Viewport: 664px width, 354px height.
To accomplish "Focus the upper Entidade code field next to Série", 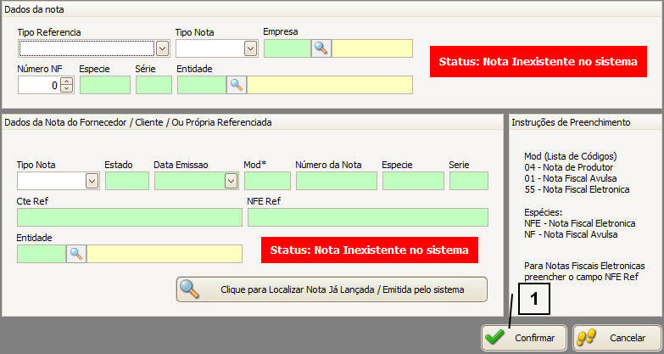I will pyautogui.click(x=202, y=85).
